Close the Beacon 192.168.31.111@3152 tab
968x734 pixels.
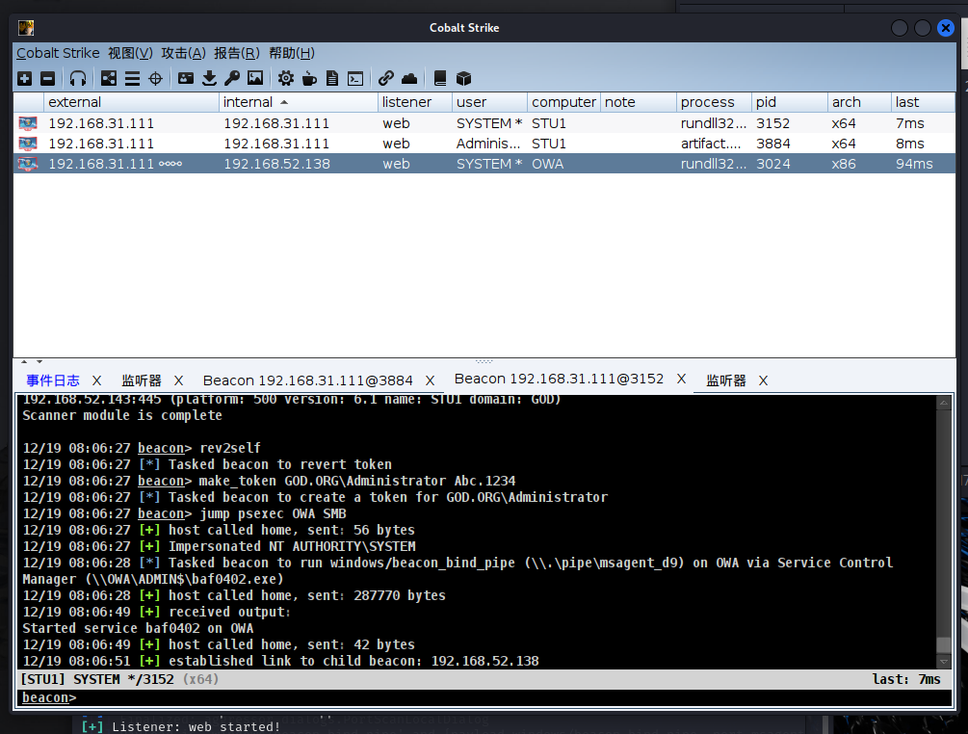pos(682,379)
